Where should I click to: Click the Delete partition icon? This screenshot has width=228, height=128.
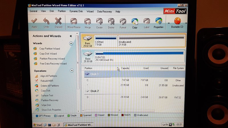(111, 22)
